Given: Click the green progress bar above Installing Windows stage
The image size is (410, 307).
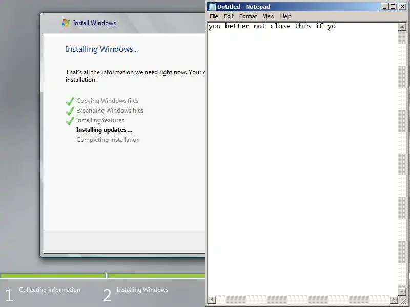Looking at the screenshot, I should (x=156, y=276).
